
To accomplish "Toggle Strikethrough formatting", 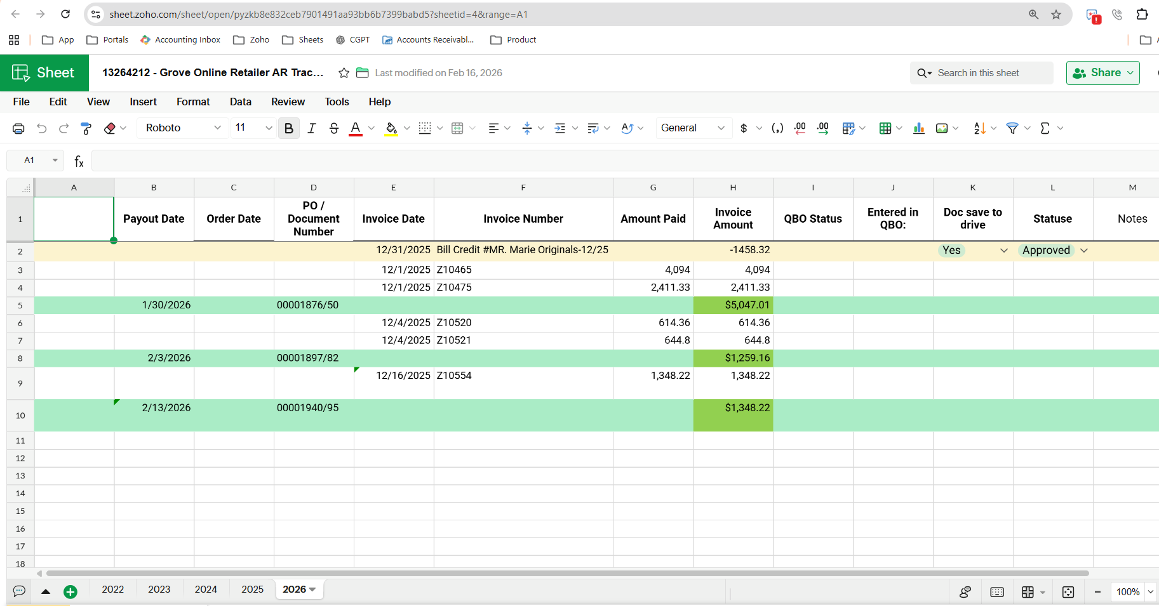I will pyautogui.click(x=334, y=128).
